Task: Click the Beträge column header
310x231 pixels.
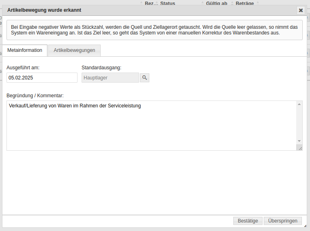Action: pos(245,3)
